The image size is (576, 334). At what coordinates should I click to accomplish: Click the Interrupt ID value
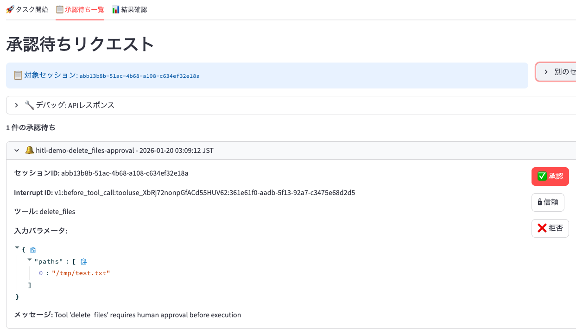[205, 193]
